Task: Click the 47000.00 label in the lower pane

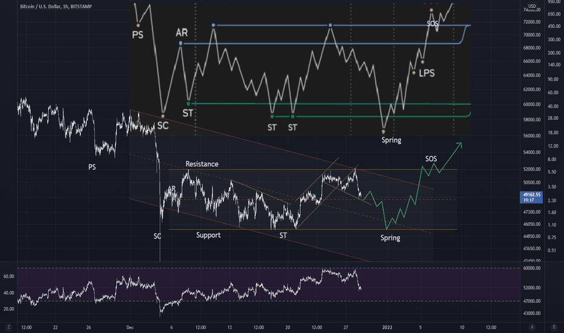Action: click(532, 302)
